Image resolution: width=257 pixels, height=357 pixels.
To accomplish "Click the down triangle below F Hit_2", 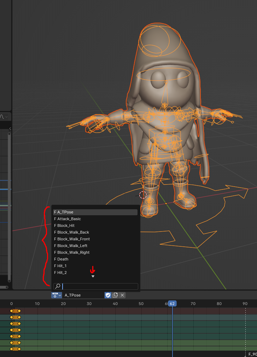I will point(93,276).
